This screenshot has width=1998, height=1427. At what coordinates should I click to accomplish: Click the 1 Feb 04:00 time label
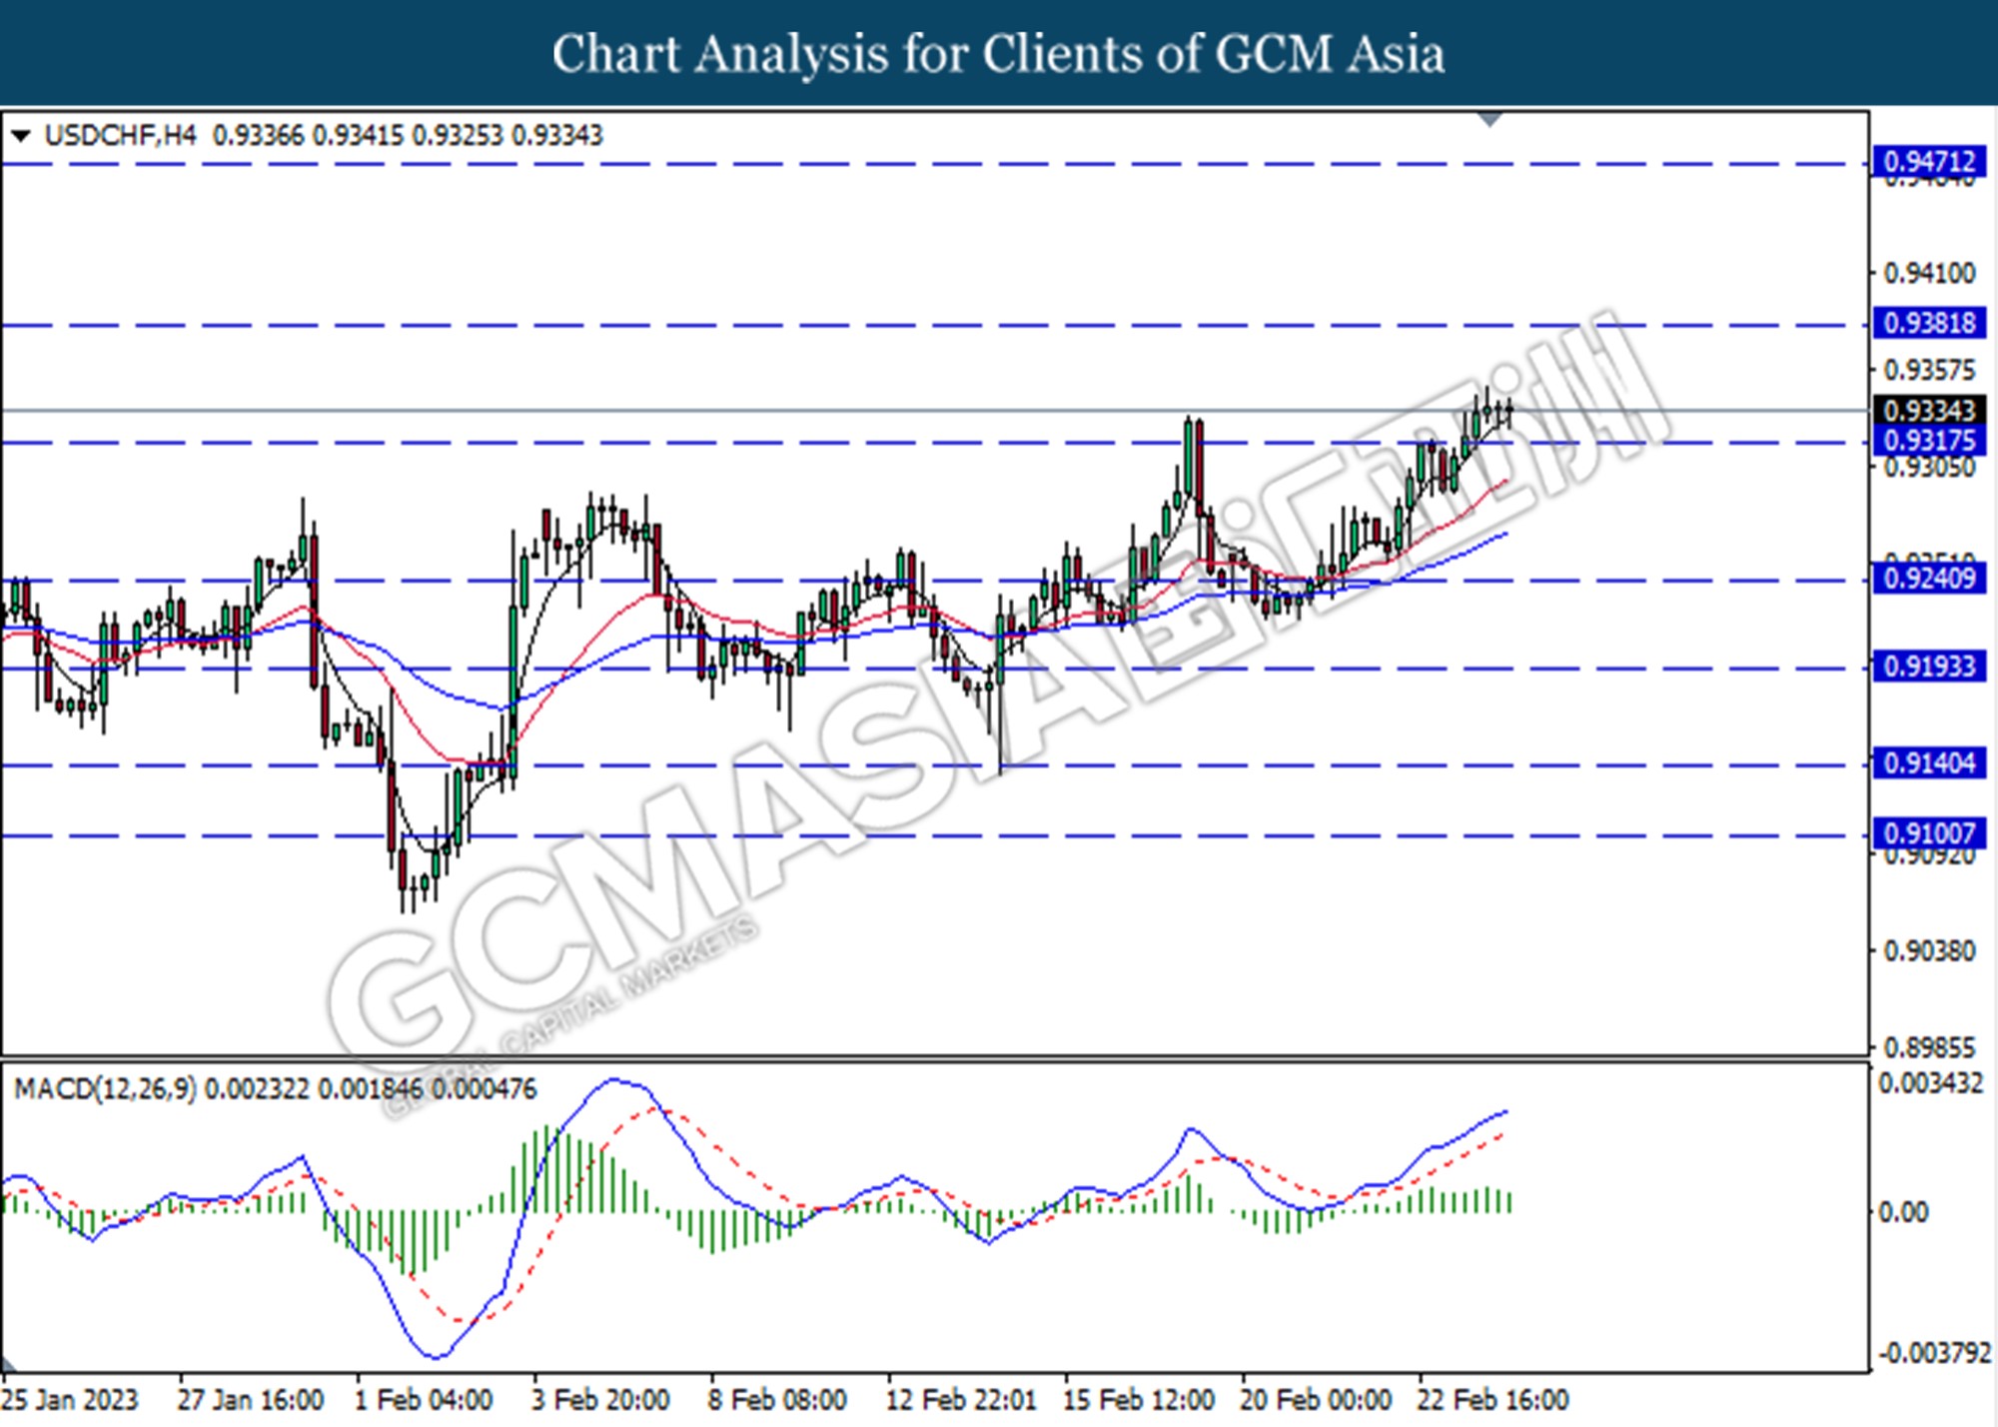coord(425,1400)
